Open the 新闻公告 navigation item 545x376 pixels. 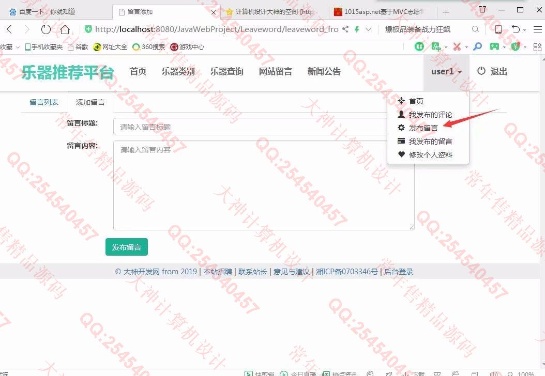324,71
